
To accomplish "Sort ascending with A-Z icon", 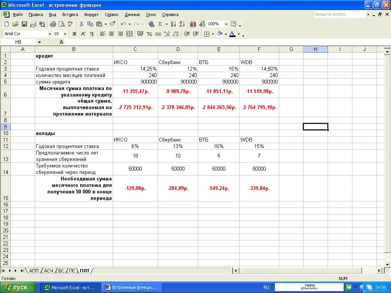I will [x=173, y=24].
